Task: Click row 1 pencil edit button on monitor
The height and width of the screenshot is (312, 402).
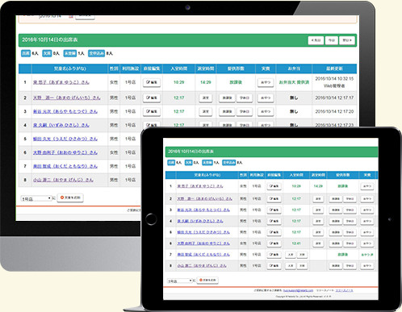Action: point(152,82)
